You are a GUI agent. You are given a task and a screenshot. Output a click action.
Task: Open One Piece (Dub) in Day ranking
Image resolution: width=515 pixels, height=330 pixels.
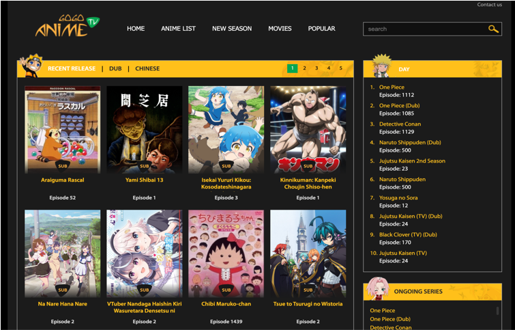point(400,106)
